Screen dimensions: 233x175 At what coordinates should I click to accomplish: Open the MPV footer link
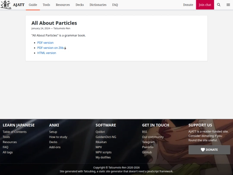coord(99,147)
